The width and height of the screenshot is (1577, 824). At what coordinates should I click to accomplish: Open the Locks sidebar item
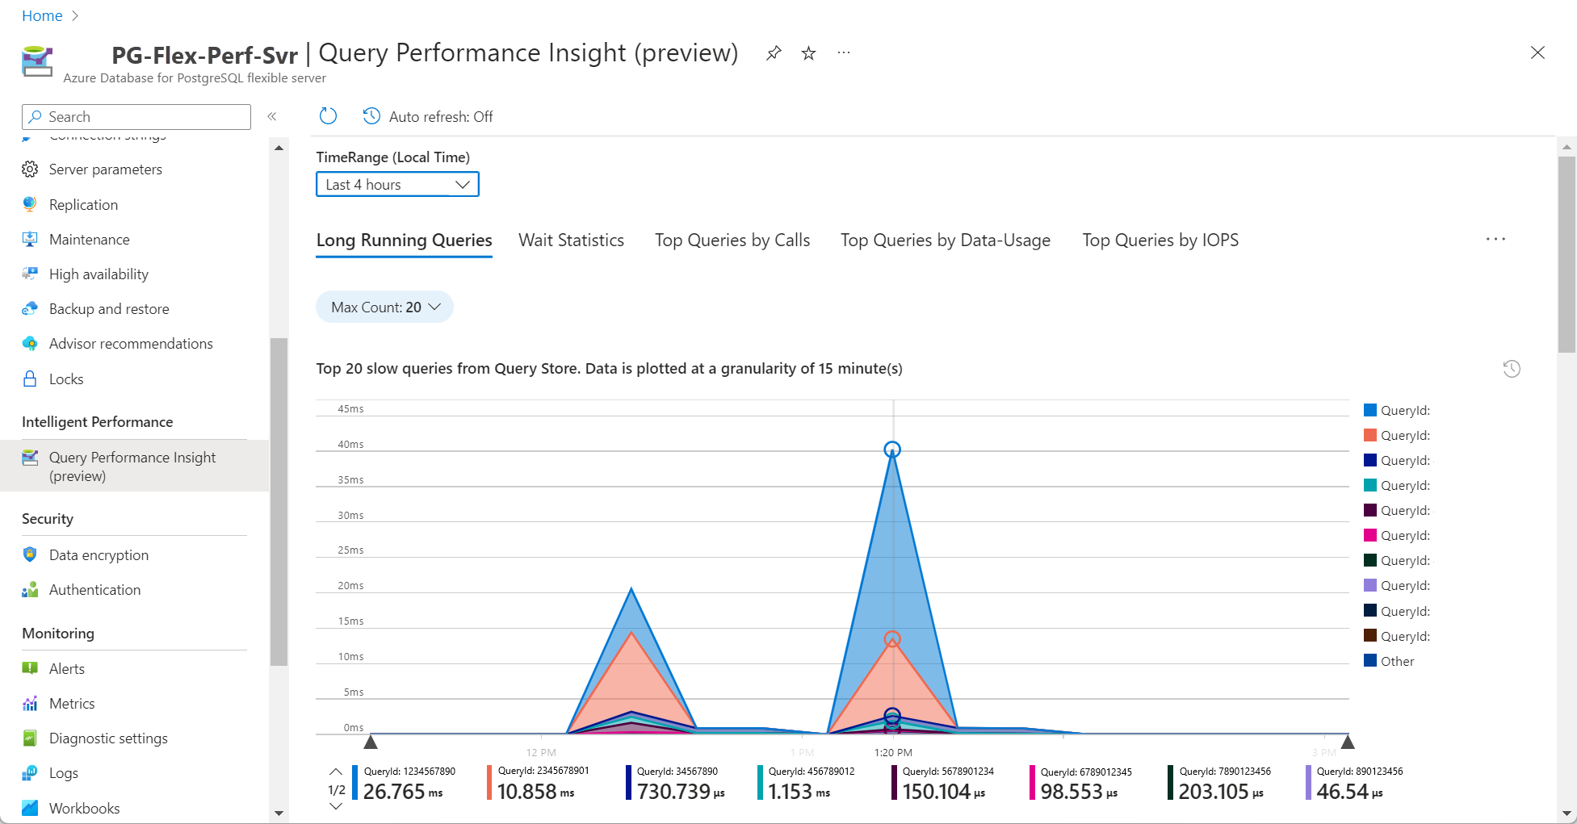[x=65, y=379]
